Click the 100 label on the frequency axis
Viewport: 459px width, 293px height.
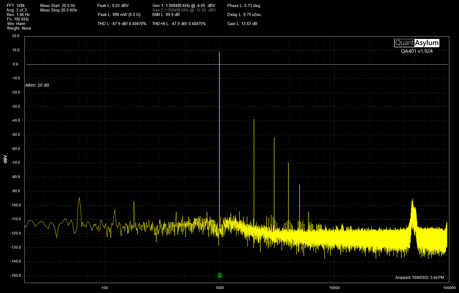click(x=105, y=288)
